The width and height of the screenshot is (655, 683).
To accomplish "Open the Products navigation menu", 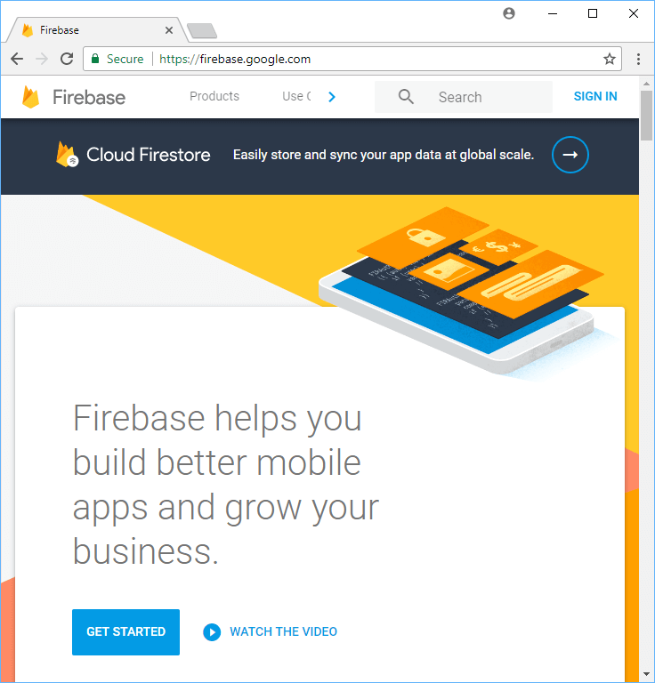I will point(214,96).
